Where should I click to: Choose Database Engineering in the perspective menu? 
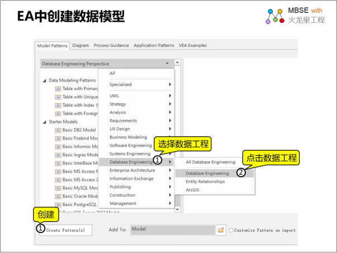pyautogui.click(x=136, y=162)
